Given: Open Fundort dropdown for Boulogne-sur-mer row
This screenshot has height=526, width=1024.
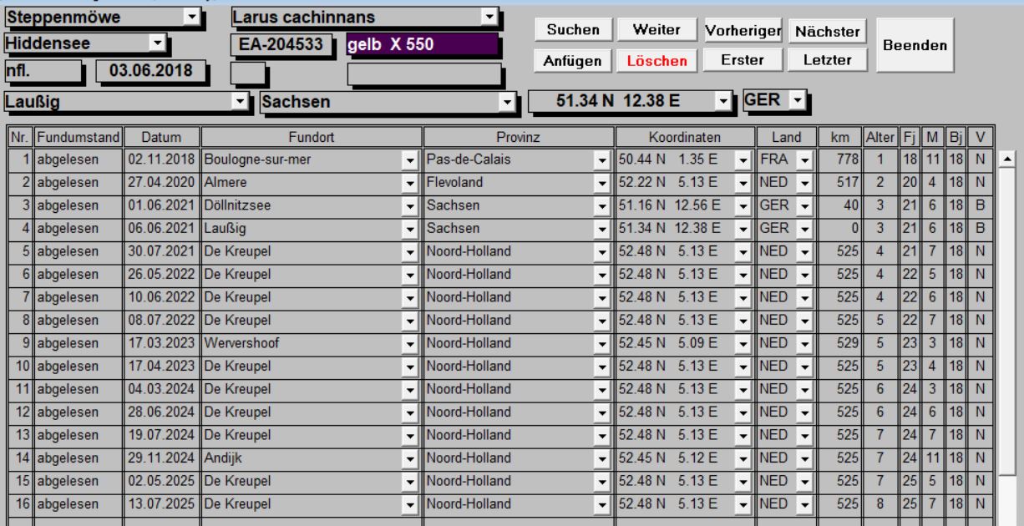Looking at the screenshot, I should (x=409, y=160).
